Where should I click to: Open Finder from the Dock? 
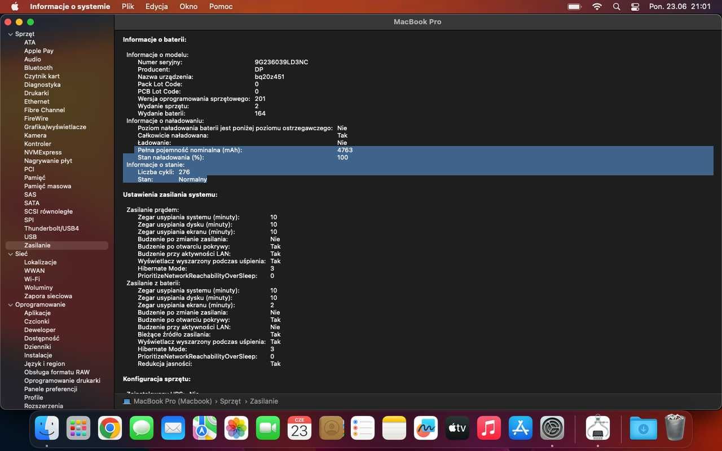[x=47, y=428]
